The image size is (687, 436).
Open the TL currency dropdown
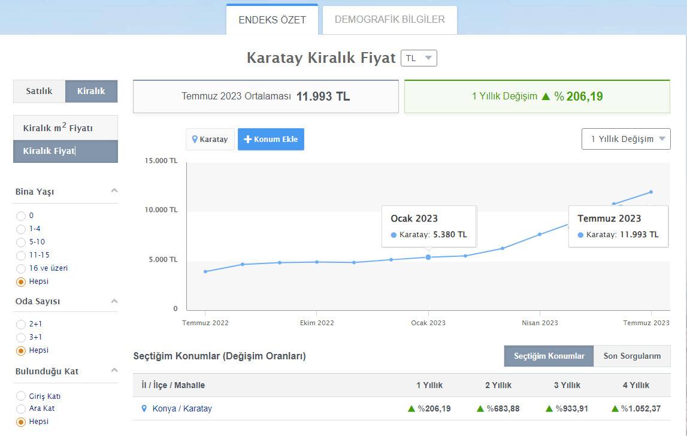pos(419,58)
